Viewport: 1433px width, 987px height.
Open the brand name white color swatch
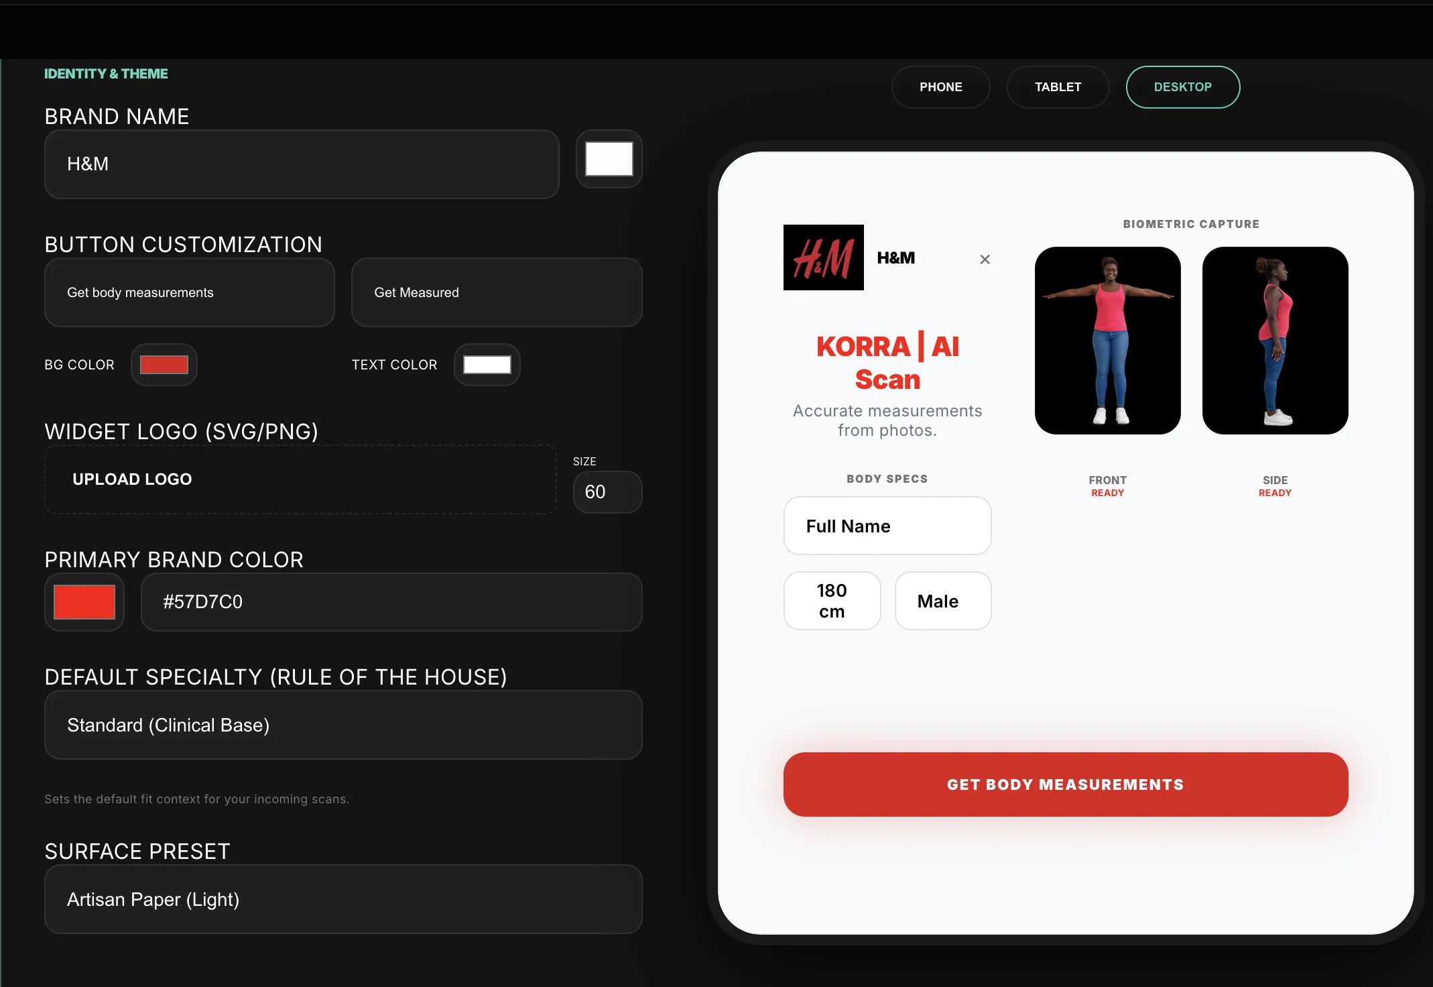pyautogui.click(x=609, y=159)
